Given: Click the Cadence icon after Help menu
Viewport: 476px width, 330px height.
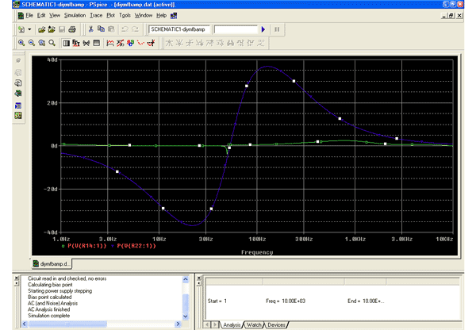Looking at the screenshot, I should 174,16.
